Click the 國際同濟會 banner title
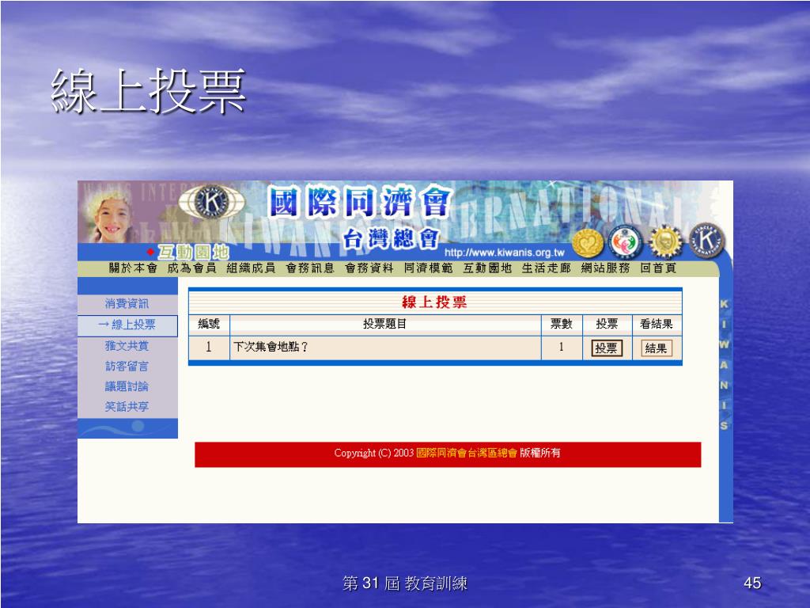This screenshot has height=608, width=810. [361, 202]
